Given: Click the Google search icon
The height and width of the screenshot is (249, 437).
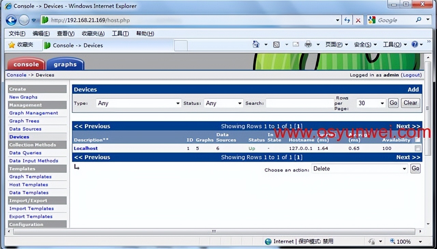Looking at the screenshot, I should 371,20.
